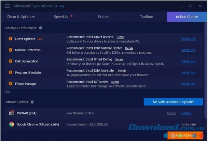
Task: Click the HOT badge on Driver Updater
Action: [40, 39]
